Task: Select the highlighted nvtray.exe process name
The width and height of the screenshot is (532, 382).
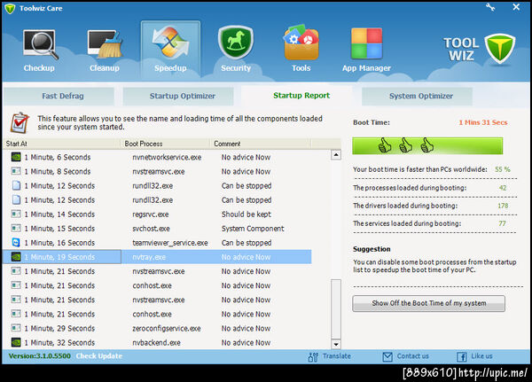Action: (149, 257)
